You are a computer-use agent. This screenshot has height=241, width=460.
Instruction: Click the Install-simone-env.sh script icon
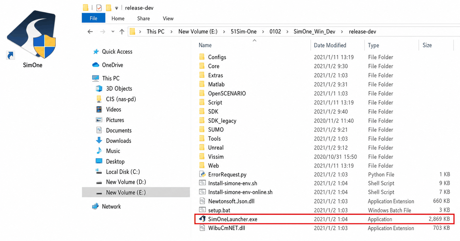(x=202, y=183)
